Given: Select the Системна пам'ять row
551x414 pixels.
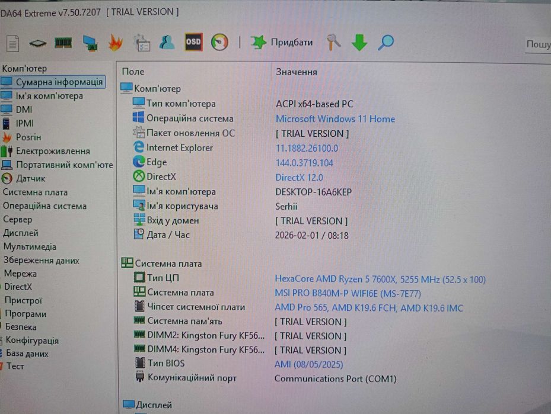Looking at the screenshot, I should click(240, 322).
